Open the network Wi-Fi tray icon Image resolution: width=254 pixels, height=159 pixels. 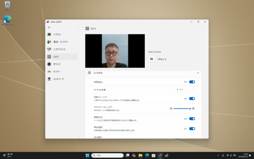(x=228, y=156)
